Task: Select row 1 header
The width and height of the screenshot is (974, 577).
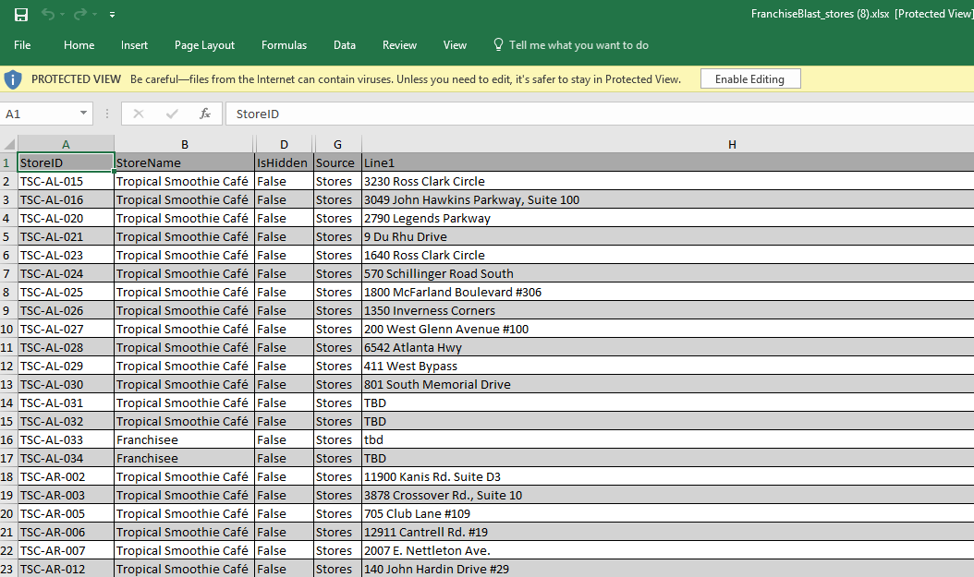Action: (x=8, y=162)
